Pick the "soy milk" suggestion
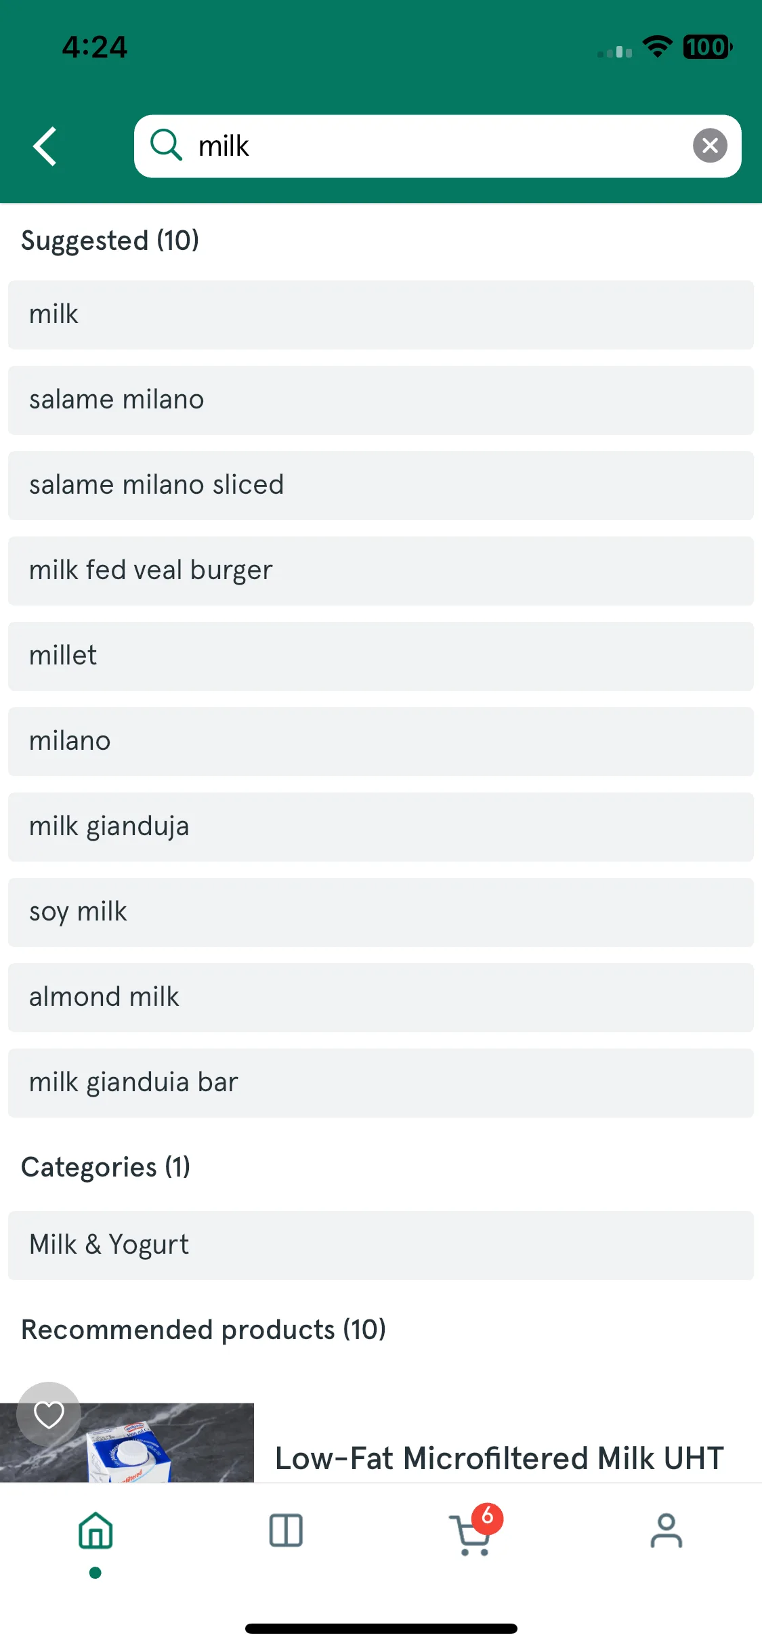The width and height of the screenshot is (762, 1650). coord(381,912)
